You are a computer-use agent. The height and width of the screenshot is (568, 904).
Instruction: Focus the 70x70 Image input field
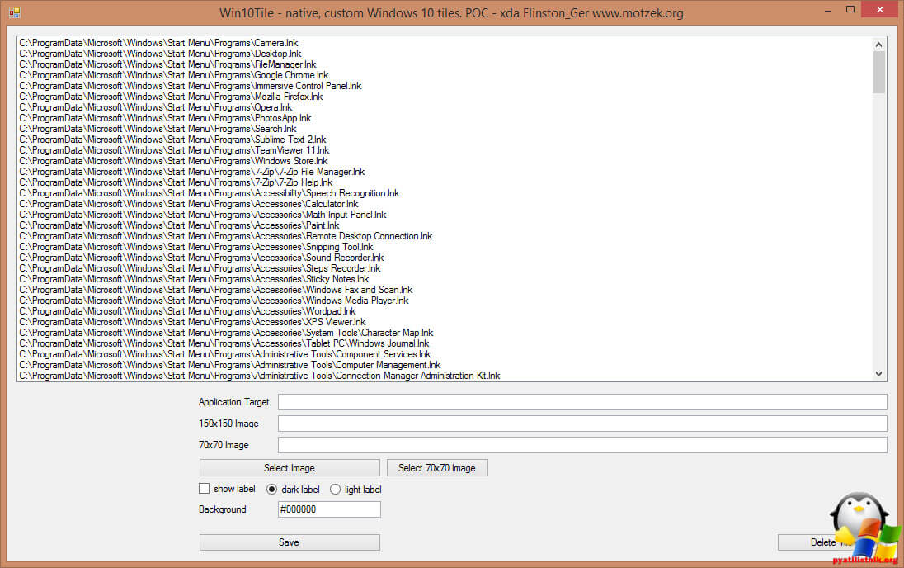tap(582, 444)
